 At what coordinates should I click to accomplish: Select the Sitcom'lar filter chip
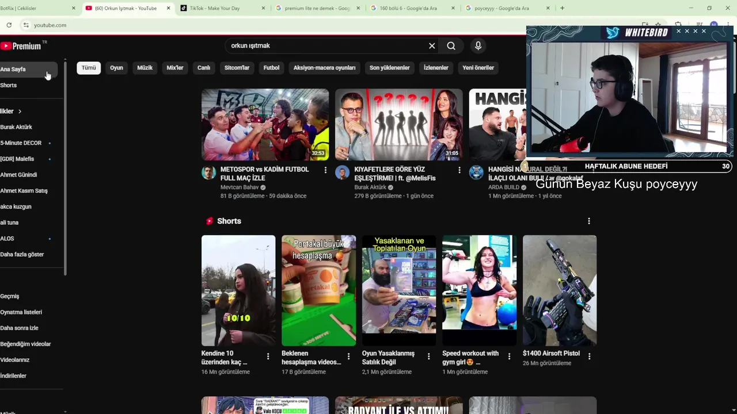pyautogui.click(x=237, y=68)
